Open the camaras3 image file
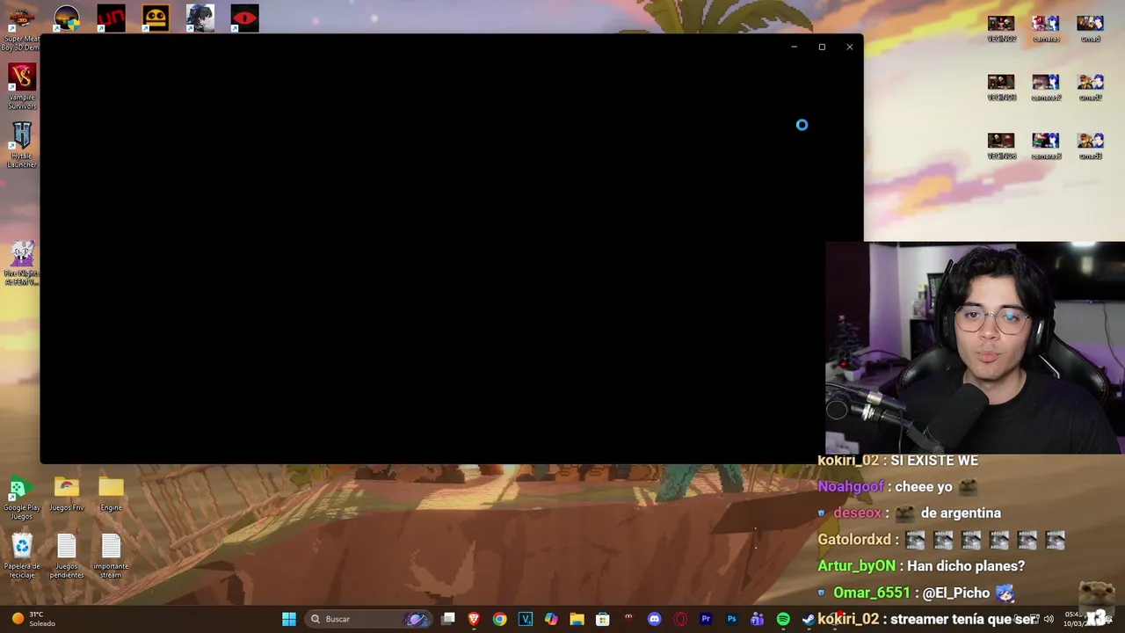This screenshot has width=1125, height=633. pos(1046,146)
